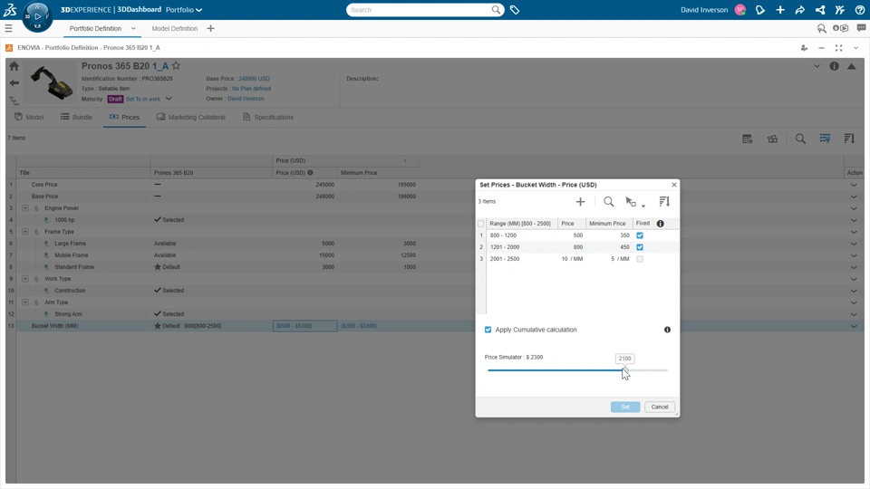
Task: Collapse the Engine Power group
Action: 25,208
